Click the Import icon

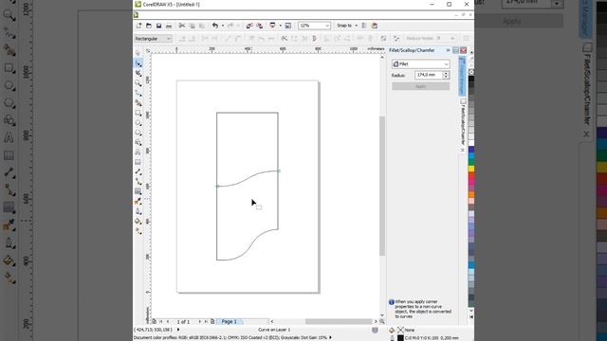[x=249, y=26]
